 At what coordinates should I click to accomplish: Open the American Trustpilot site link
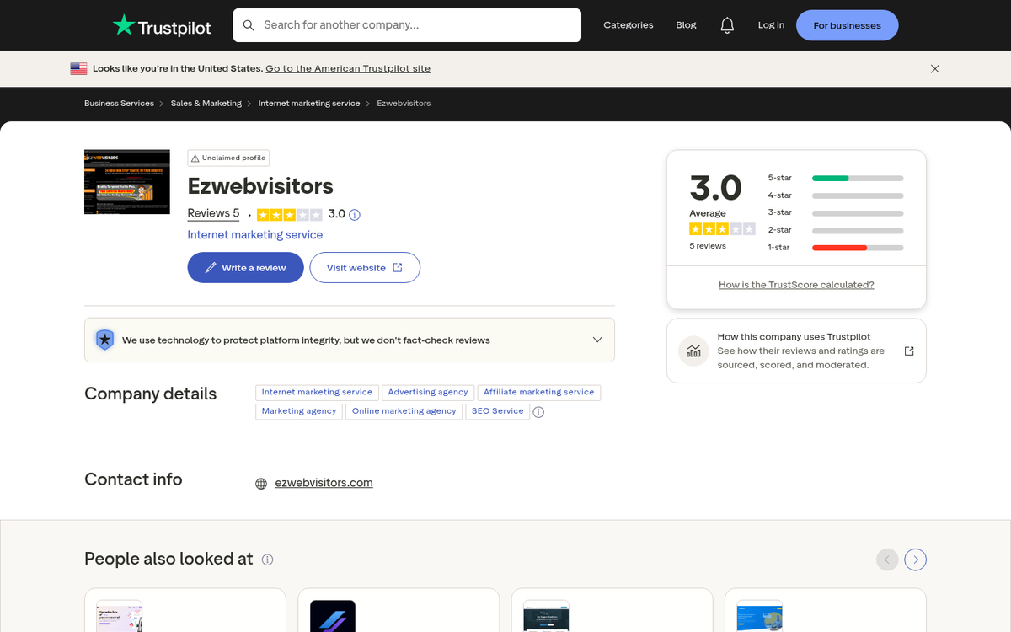(x=348, y=68)
